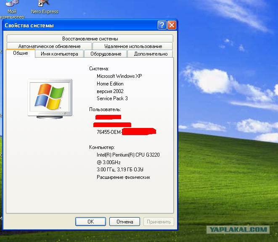Click the Service Pack 3 text
Screen dimensions: 278x242
coord(112,98)
